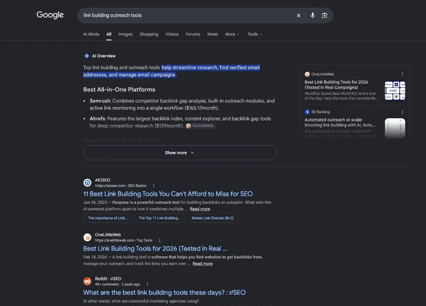The image size is (426, 306).
Task: Click the Reddit result favicon
Action: point(87,281)
